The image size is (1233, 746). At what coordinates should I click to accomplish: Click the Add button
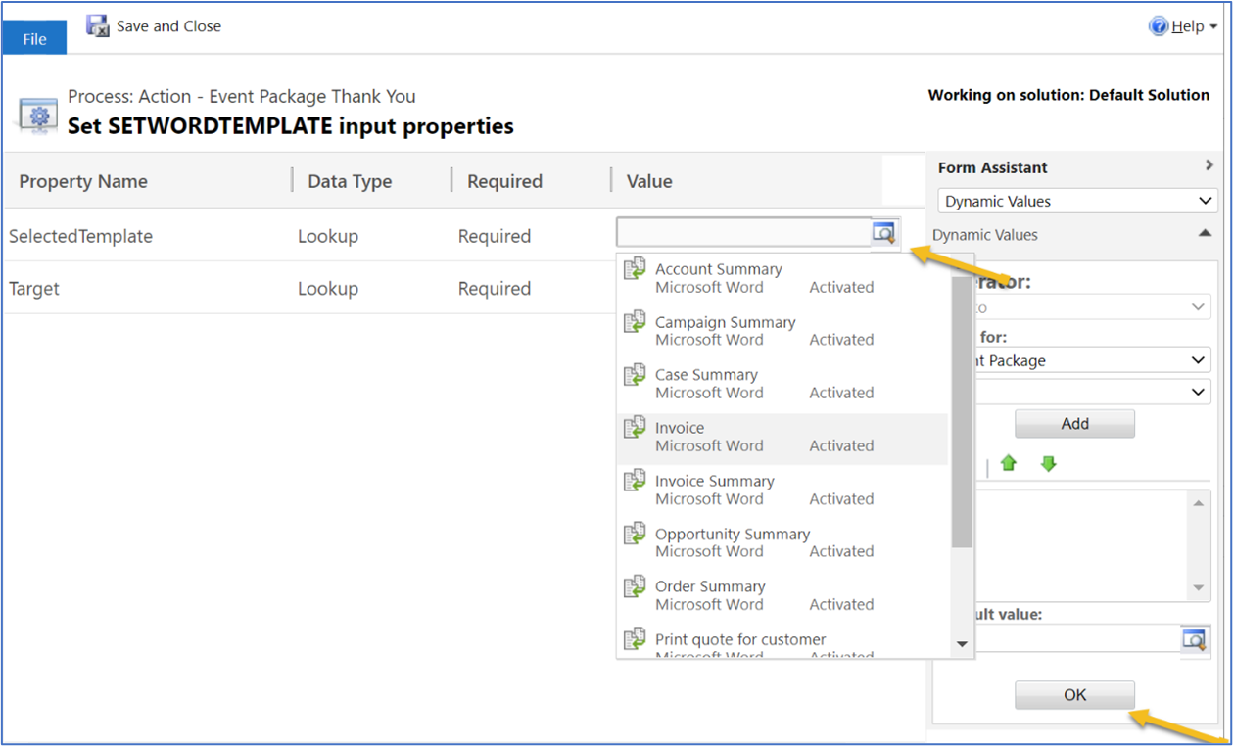tap(1073, 423)
